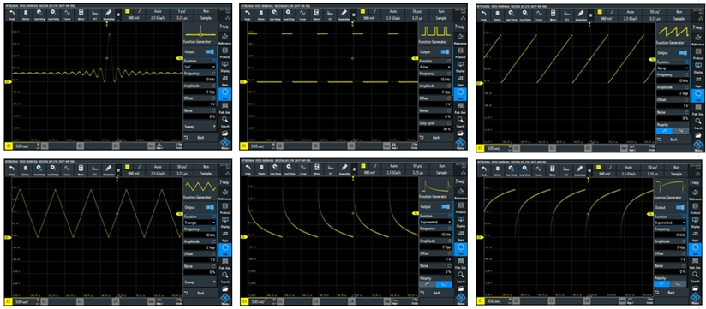
Task: Click the Menu diamond icon in the SinC screen
Action: [x=224, y=143]
